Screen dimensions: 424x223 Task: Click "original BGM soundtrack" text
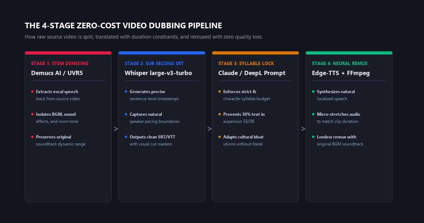click(x=340, y=144)
